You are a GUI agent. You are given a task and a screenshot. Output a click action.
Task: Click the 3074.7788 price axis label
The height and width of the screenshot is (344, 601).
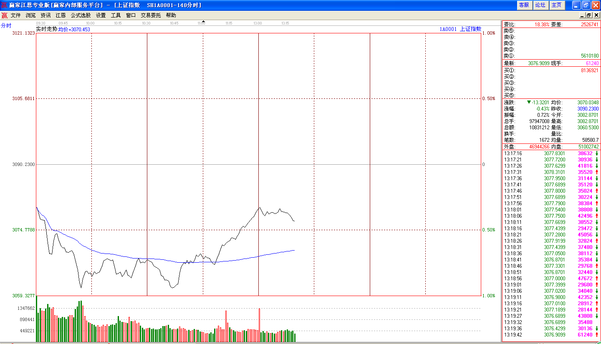(24, 230)
